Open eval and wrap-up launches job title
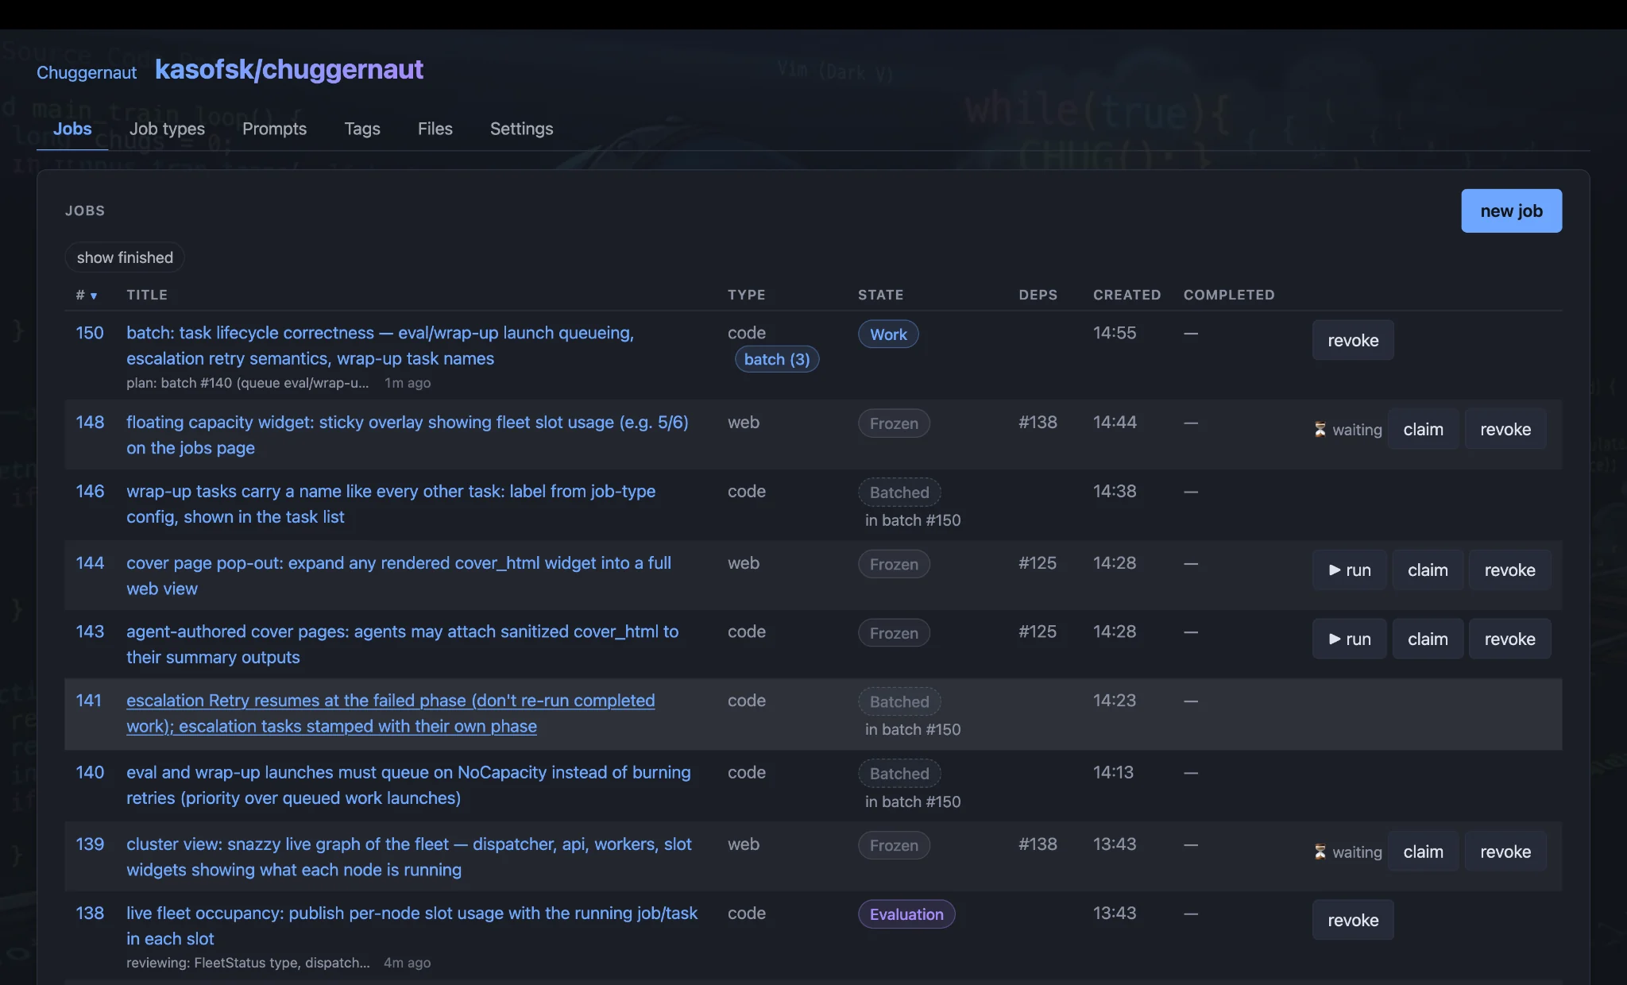 coord(408,785)
